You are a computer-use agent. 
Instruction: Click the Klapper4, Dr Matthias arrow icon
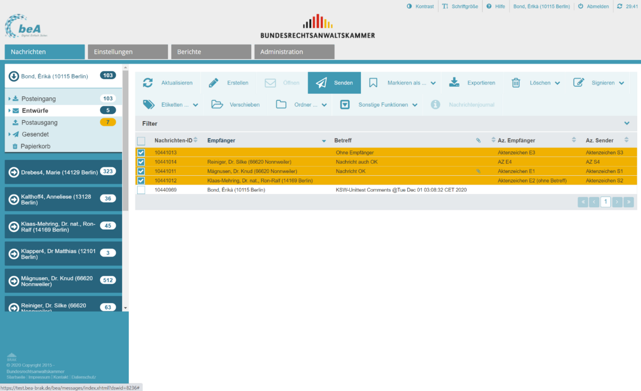pos(14,253)
